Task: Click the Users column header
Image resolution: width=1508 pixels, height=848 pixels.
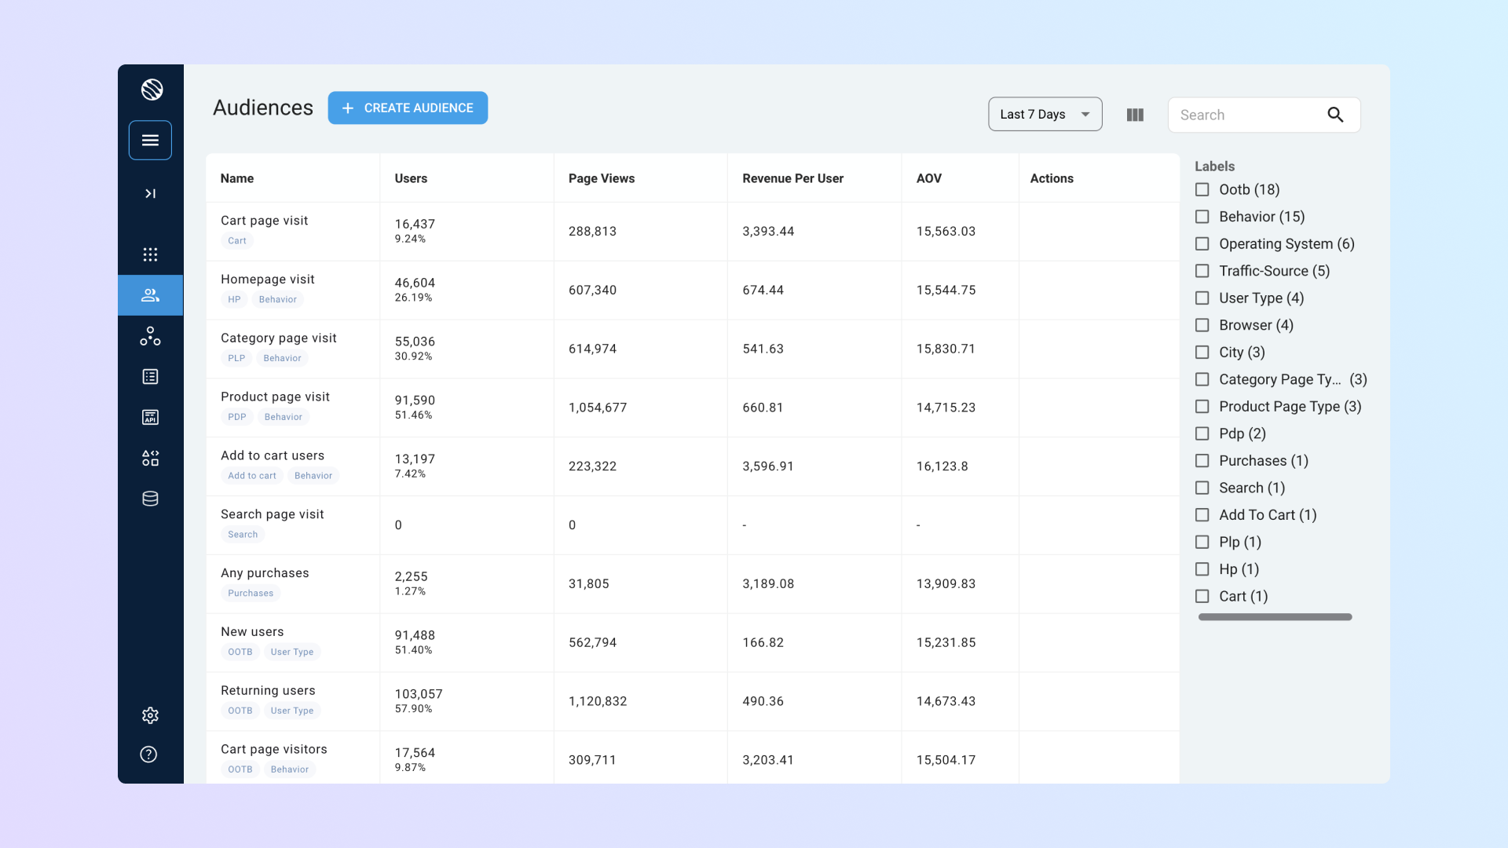Action: (x=411, y=178)
